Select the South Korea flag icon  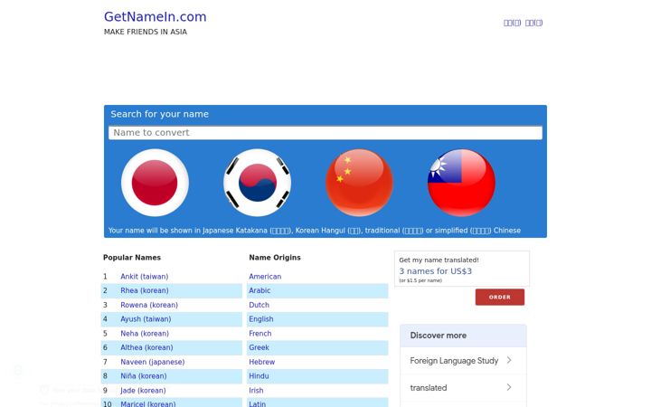(x=257, y=183)
